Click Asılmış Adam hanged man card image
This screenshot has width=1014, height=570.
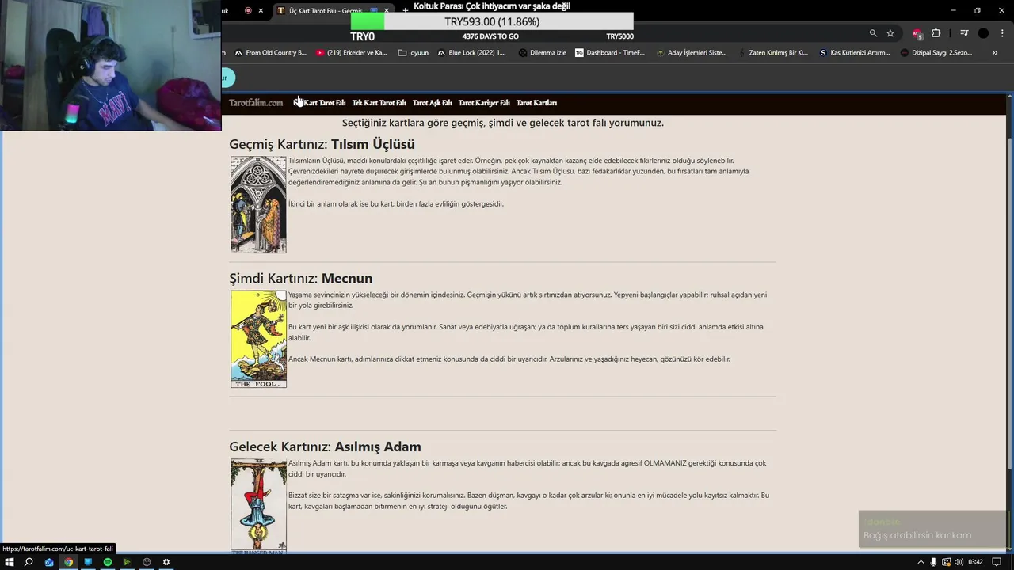coord(258,505)
